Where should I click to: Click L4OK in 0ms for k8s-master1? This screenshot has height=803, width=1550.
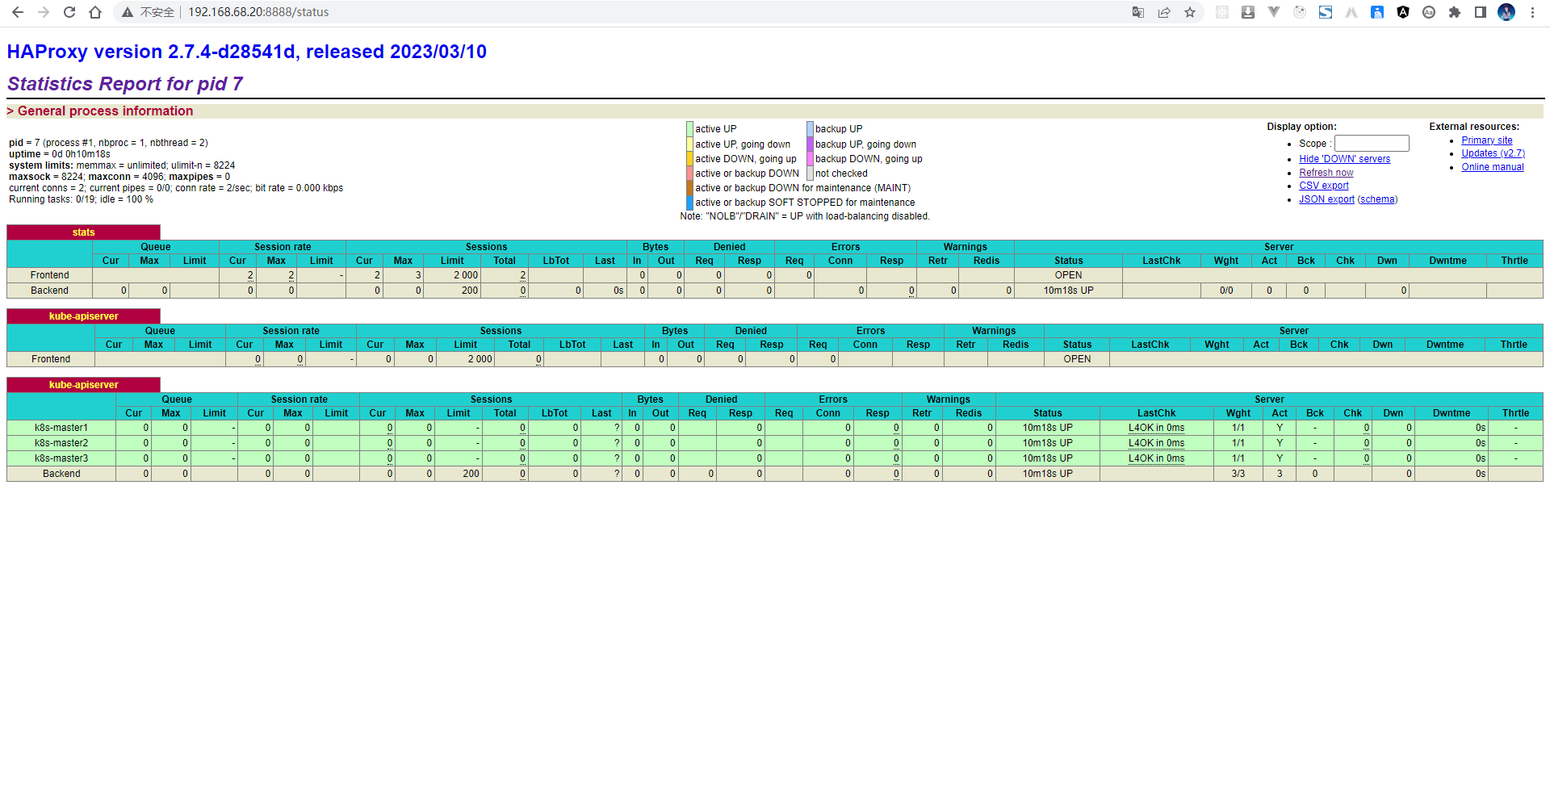pyautogui.click(x=1156, y=428)
